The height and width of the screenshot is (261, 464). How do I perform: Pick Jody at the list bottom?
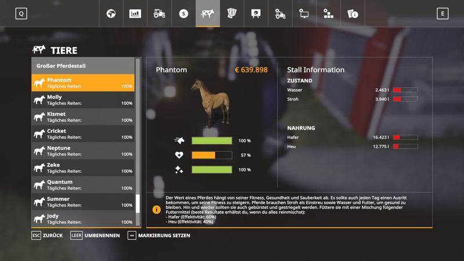point(83,219)
